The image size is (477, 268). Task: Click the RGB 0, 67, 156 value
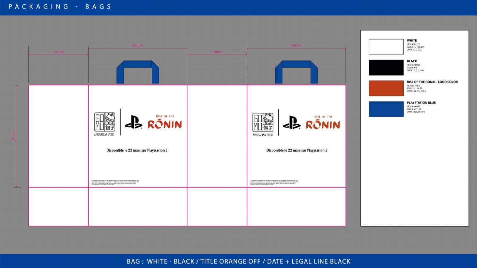click(414, 109)
